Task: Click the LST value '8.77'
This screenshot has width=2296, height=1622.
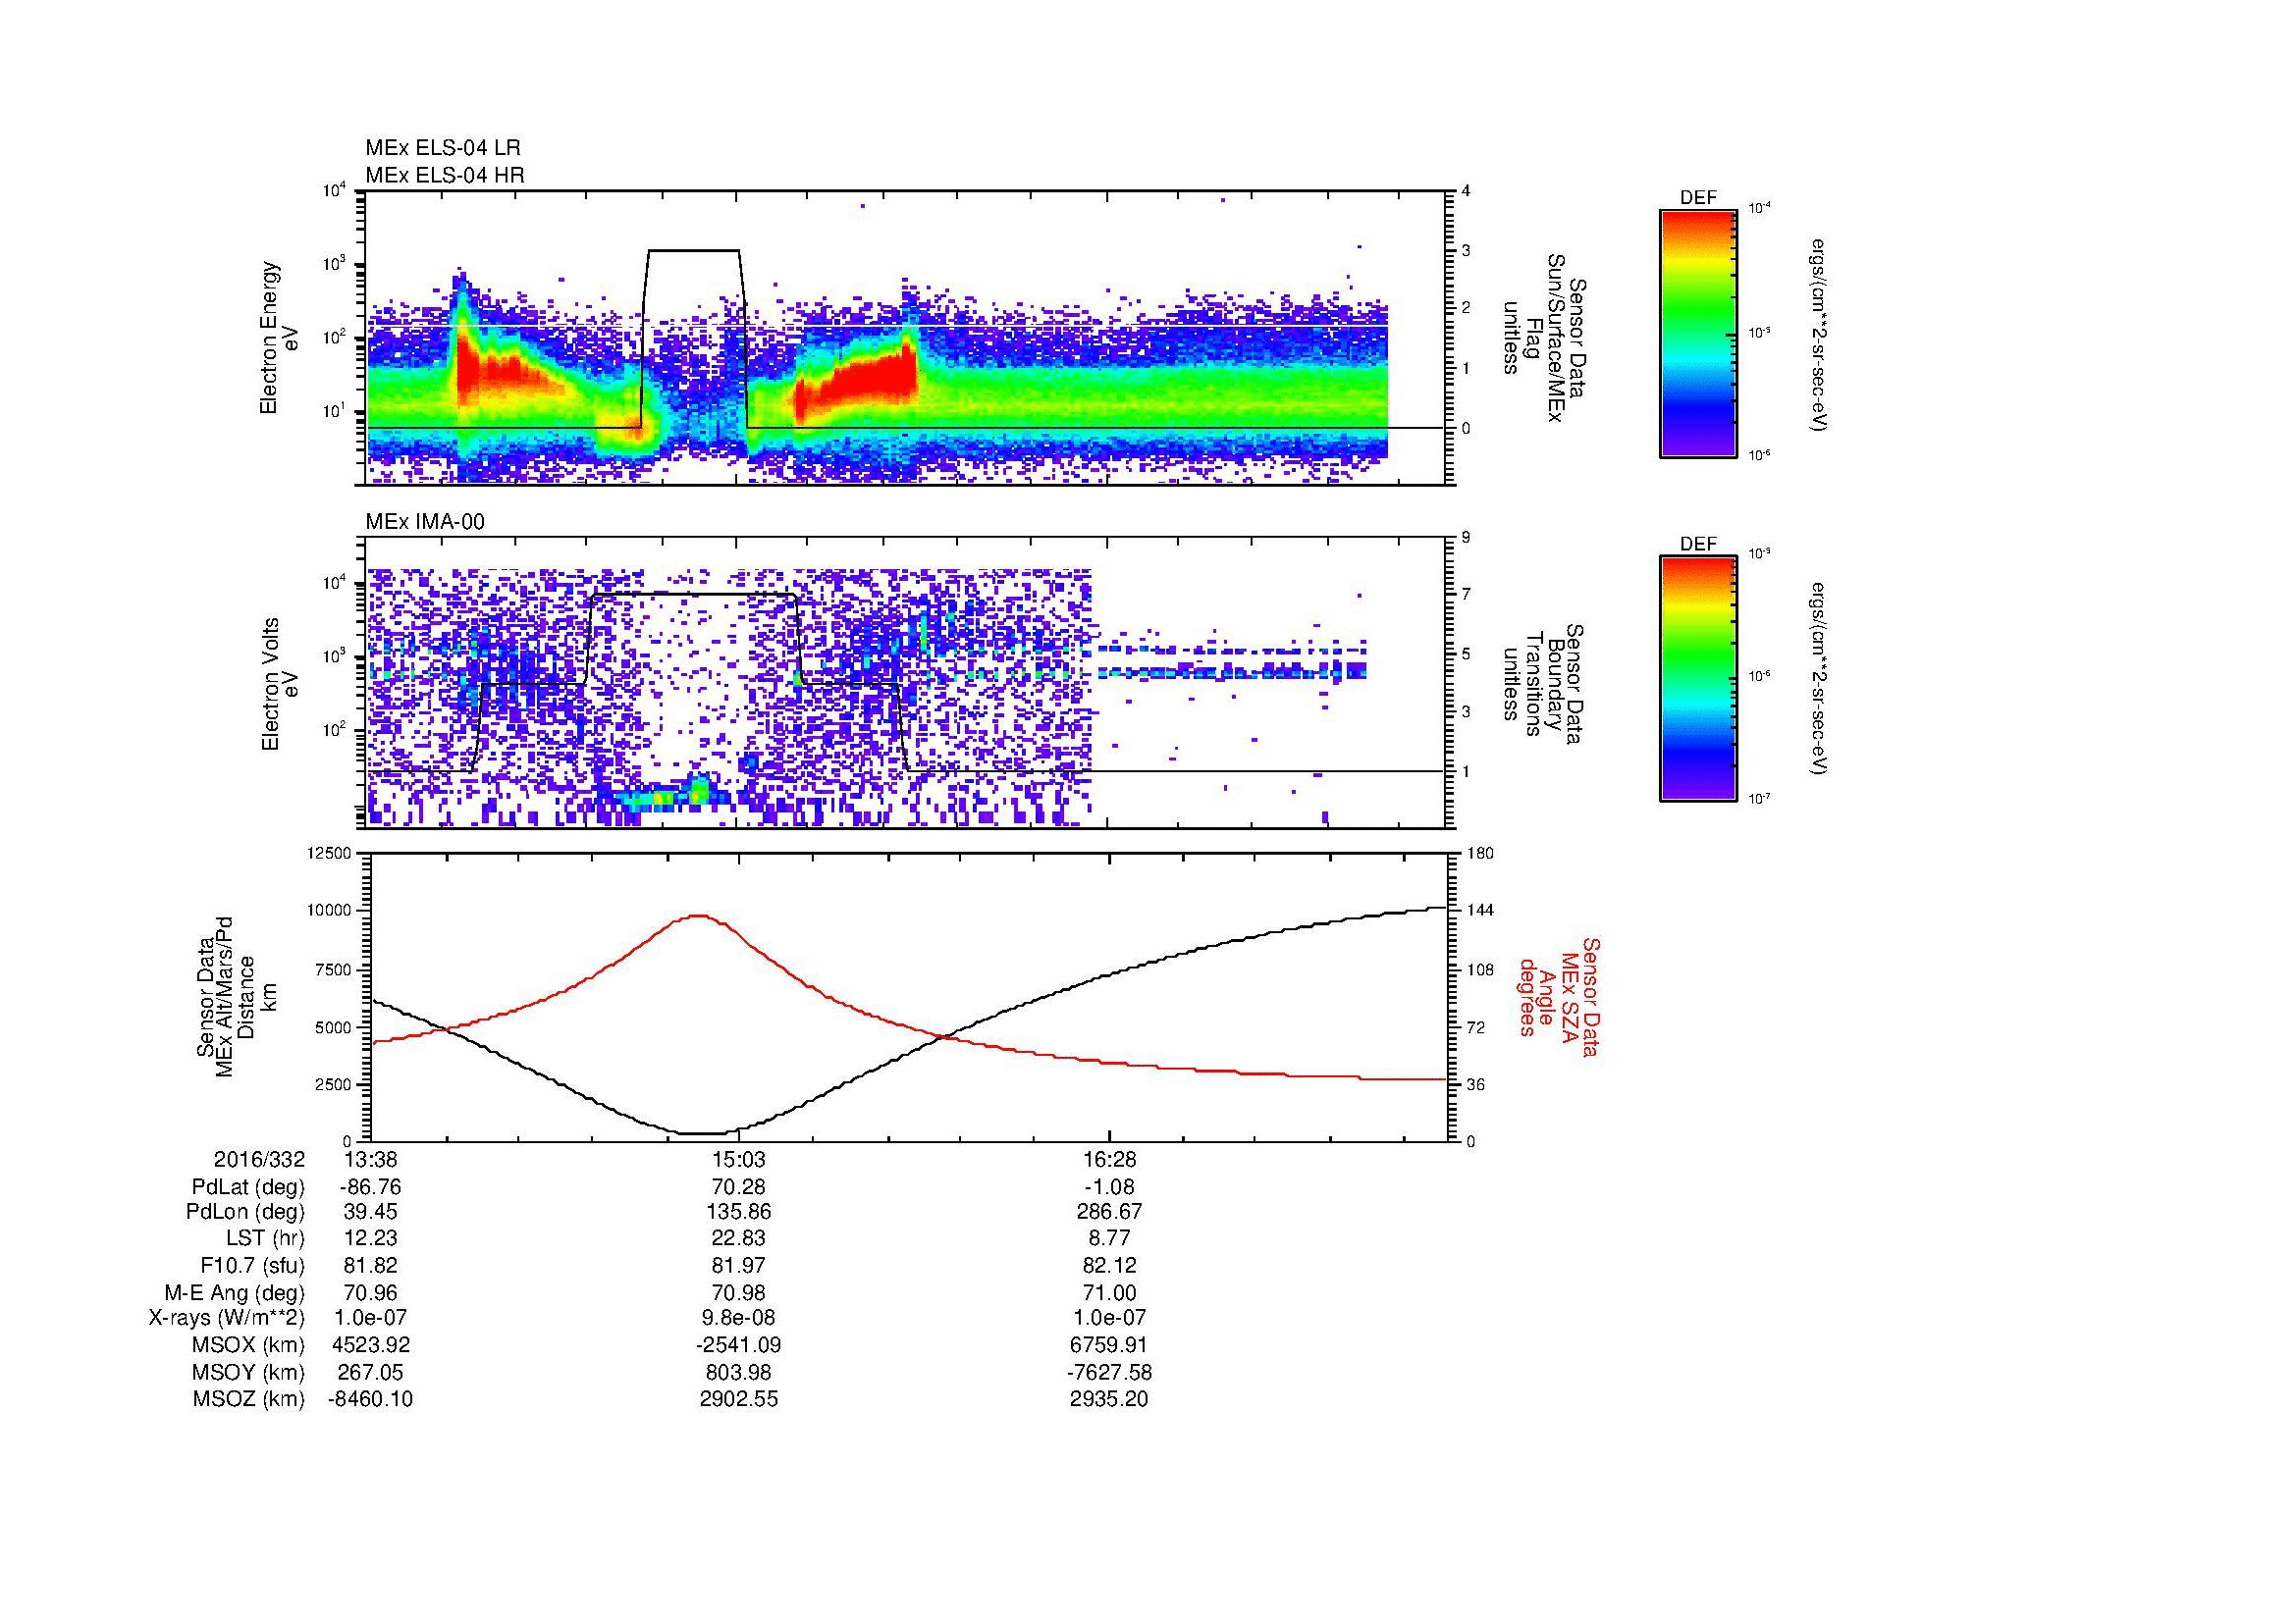Action: (x=1109, y=1237)
